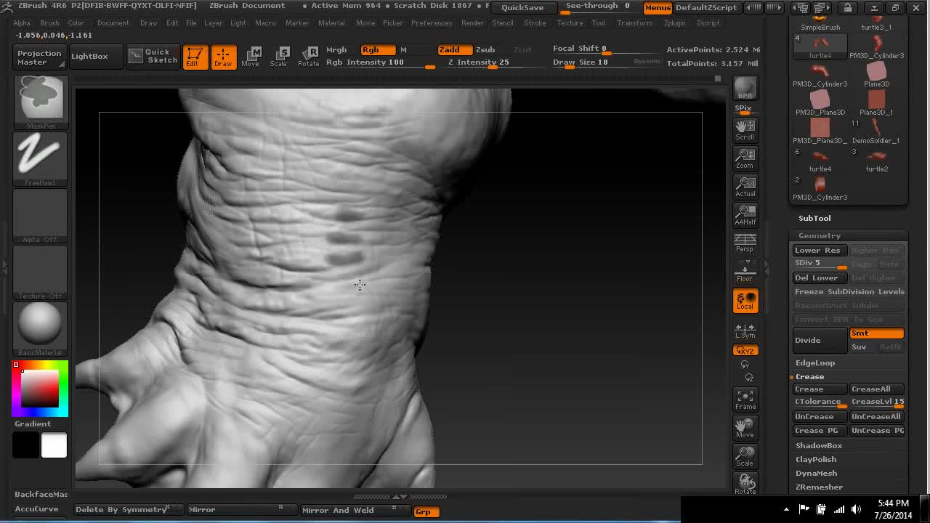Open the Zplugin menu
930x523 pixels.
674,23
